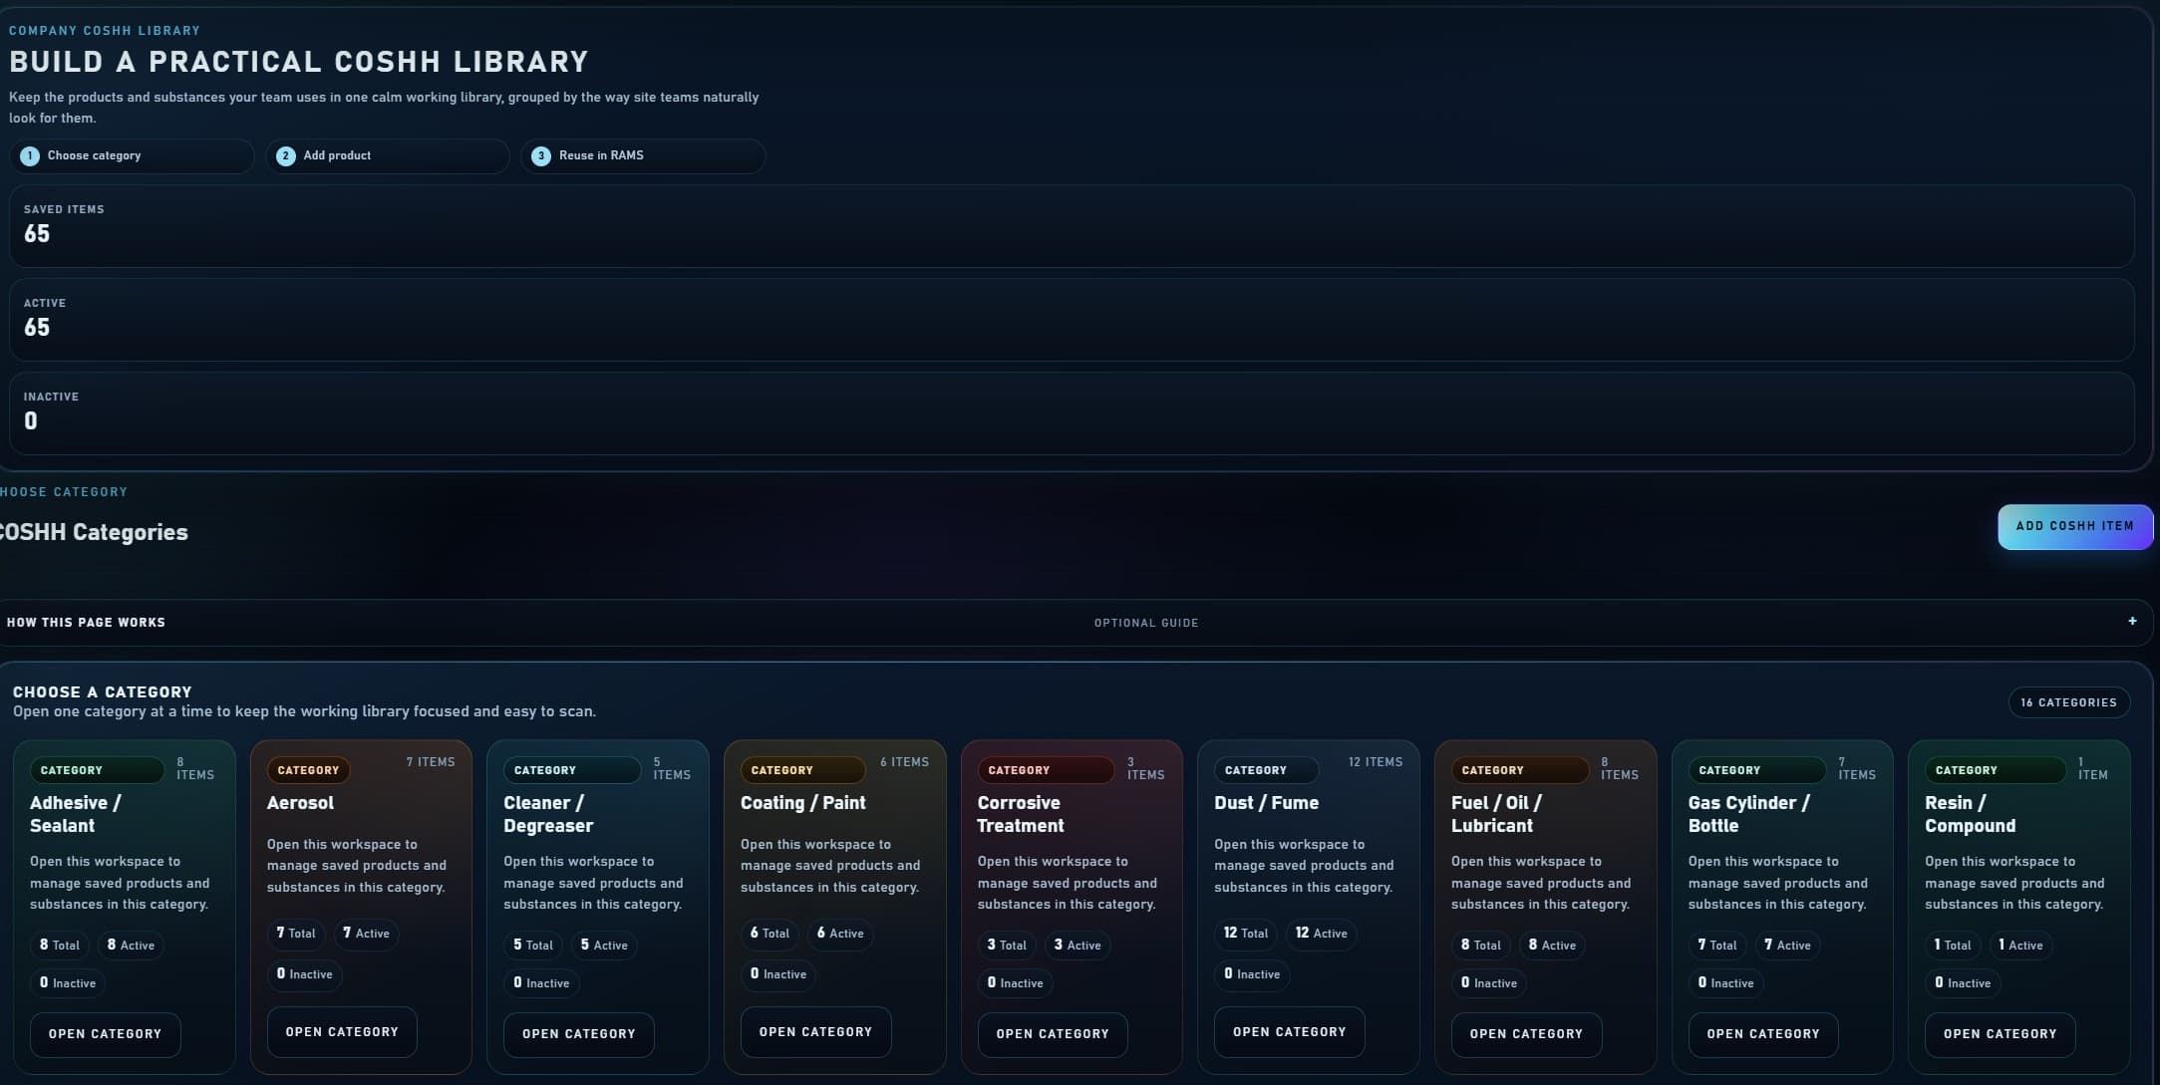Open the Aerosol category
Screen dimensions: 2160x1085
tap(342, 1032)
